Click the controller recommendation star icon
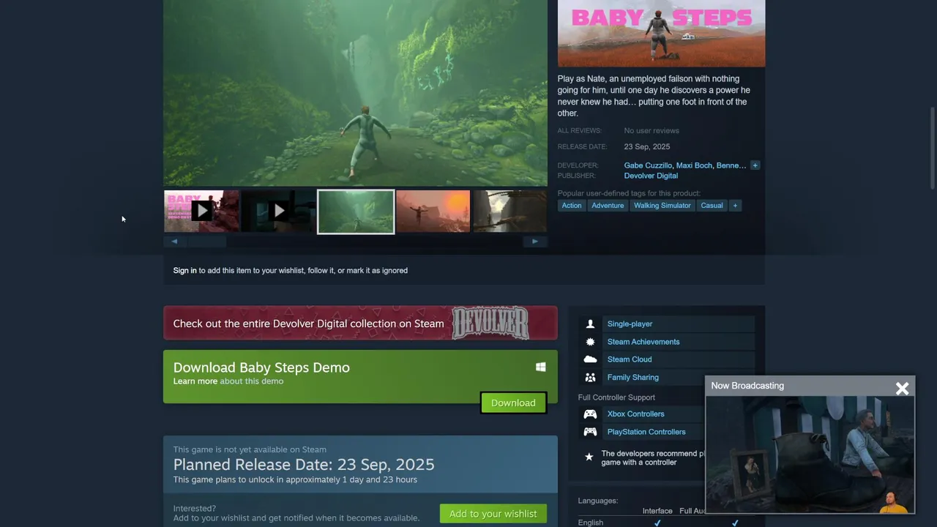 [589, 457]
